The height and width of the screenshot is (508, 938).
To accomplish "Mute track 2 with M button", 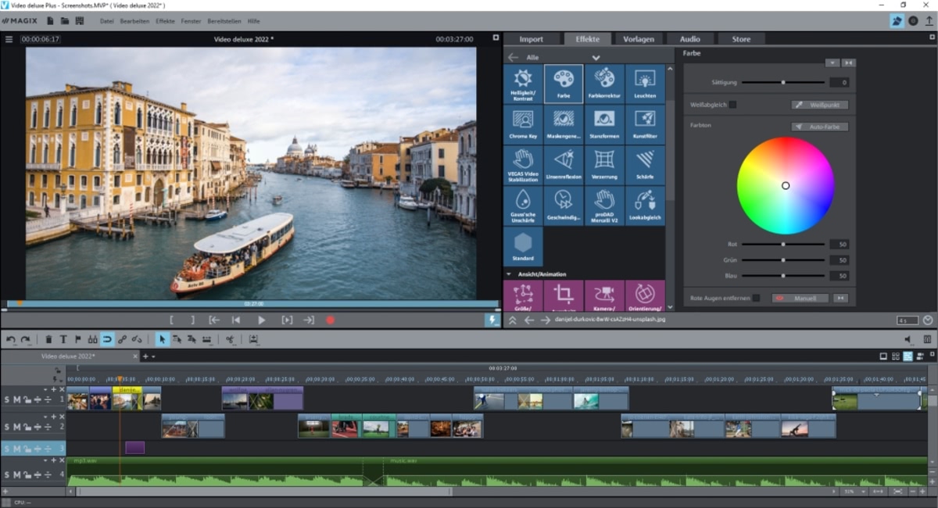I will 17,427.
